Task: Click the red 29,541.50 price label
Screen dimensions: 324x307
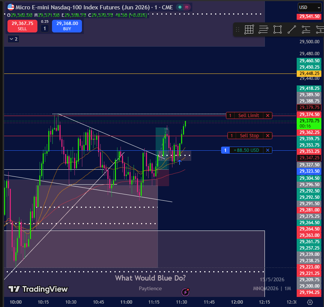Action: point(309,16)
